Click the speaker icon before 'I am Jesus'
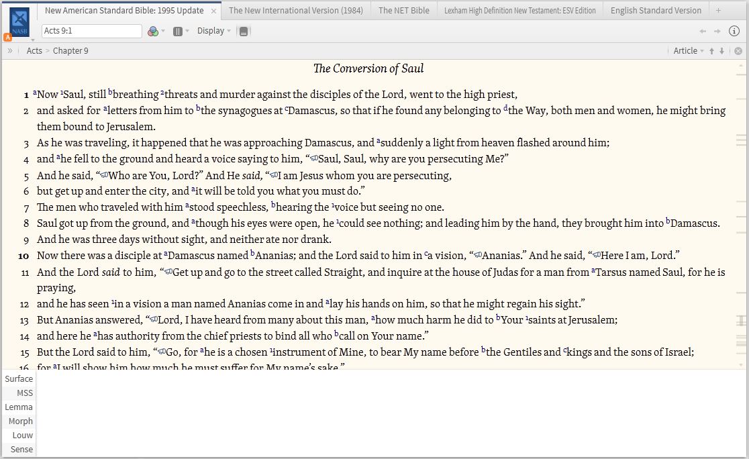 pyautogui.click(x=274, y=175)
